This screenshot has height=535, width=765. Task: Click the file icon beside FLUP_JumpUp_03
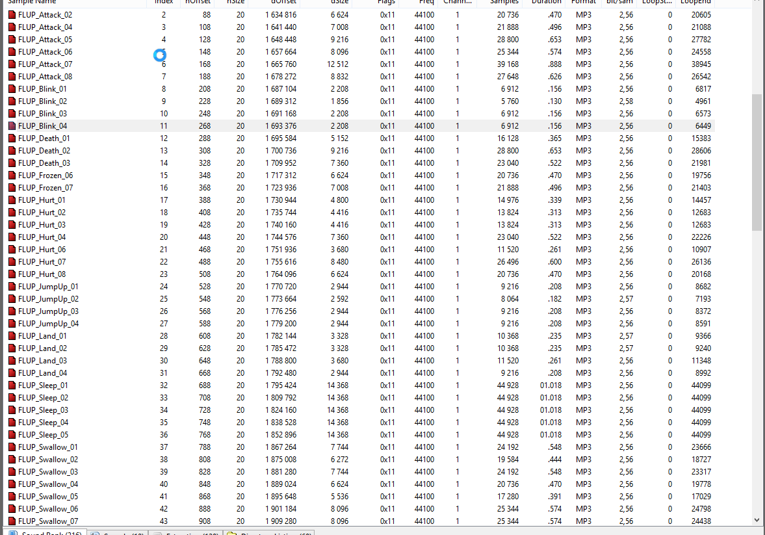tap(12, 311)
